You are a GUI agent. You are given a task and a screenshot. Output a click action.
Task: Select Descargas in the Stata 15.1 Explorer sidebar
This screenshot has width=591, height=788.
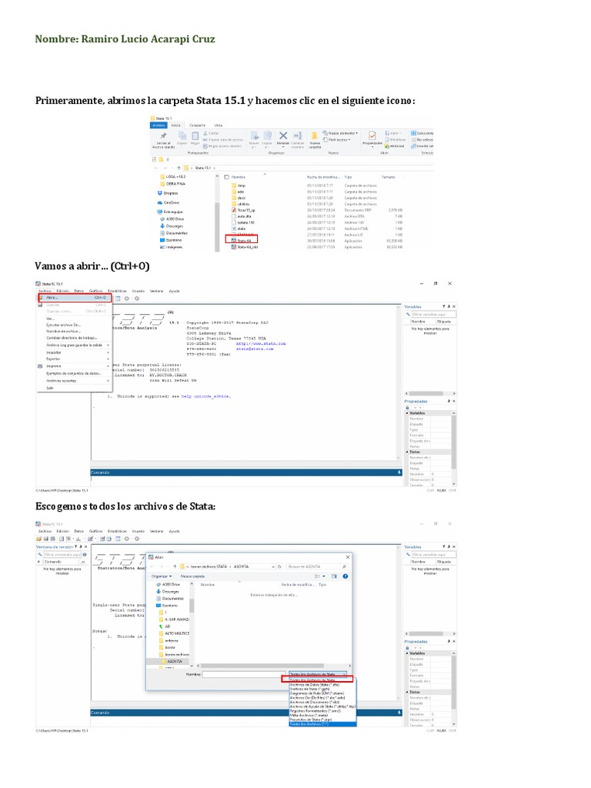tap(170, 226)
